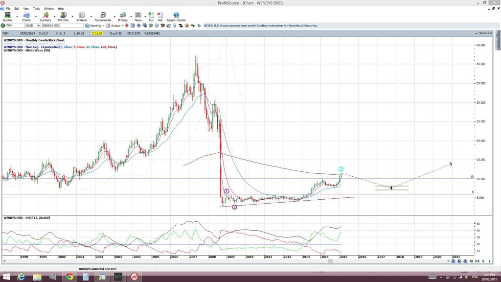Open the Portfolio manager
Screen dimensions: 501x282
[x=63, y=17]
